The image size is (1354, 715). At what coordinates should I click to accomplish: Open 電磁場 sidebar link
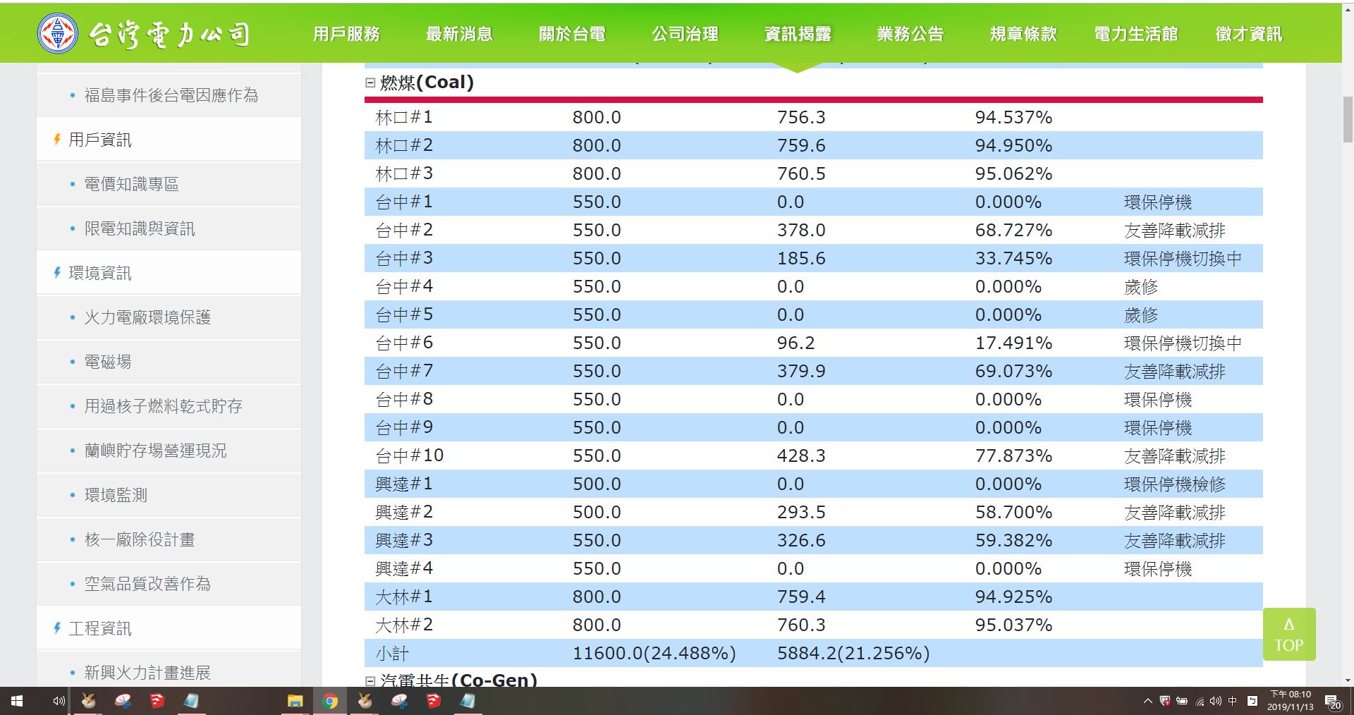click(108, 362)
